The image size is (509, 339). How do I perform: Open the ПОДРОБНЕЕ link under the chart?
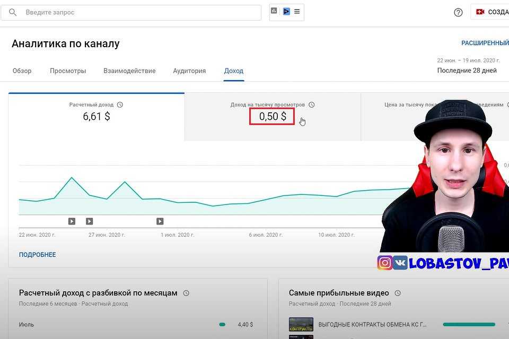(x=37, y=255)
